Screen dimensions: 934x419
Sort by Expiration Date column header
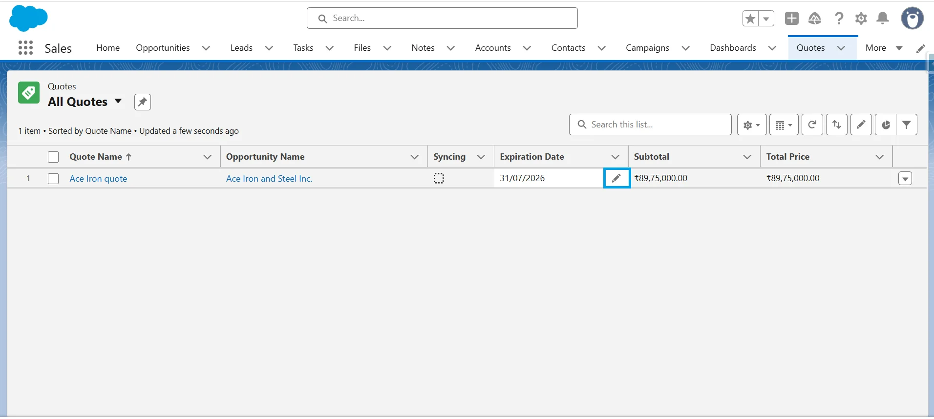(532, 157)
